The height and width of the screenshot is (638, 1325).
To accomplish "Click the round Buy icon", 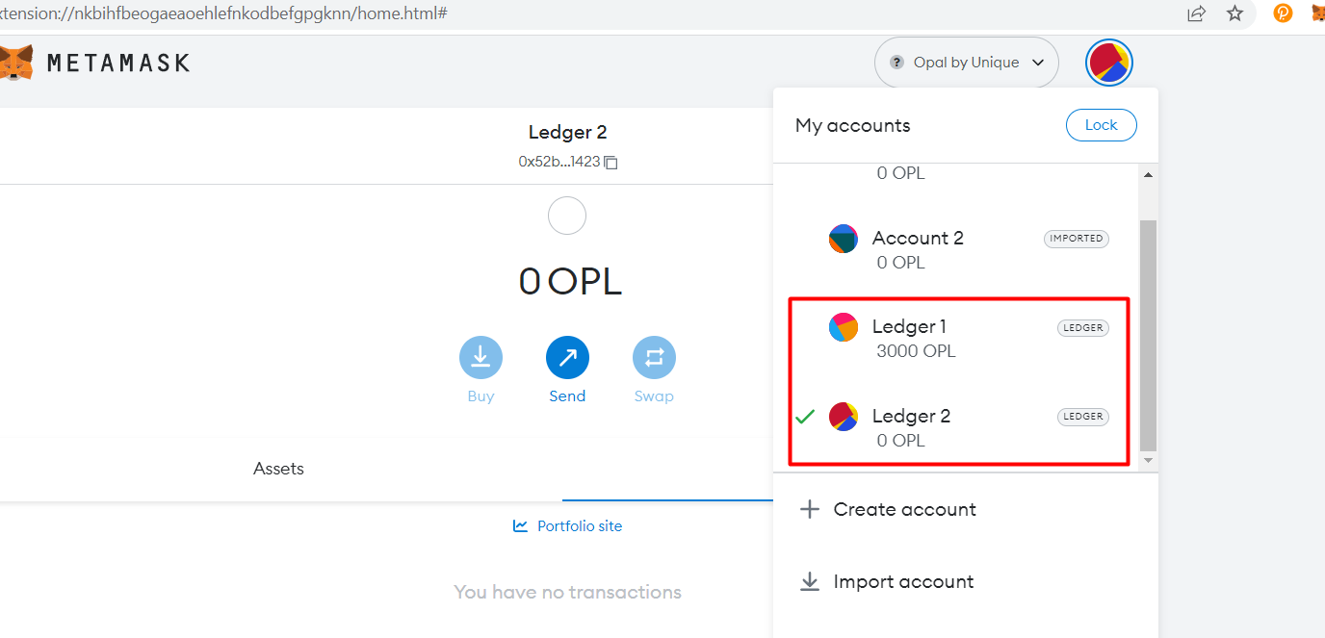I will (x=481, y=358).
